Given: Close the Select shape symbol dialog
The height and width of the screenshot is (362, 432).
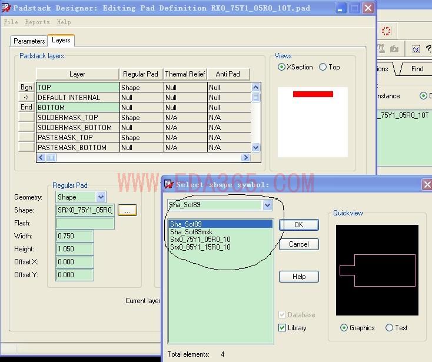Looking at the screenshot, I should tap(427, 185).
